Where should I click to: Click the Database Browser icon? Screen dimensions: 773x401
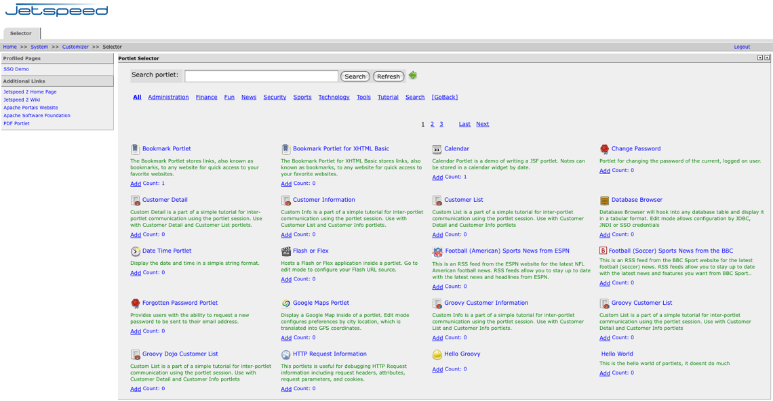point(604,200)
